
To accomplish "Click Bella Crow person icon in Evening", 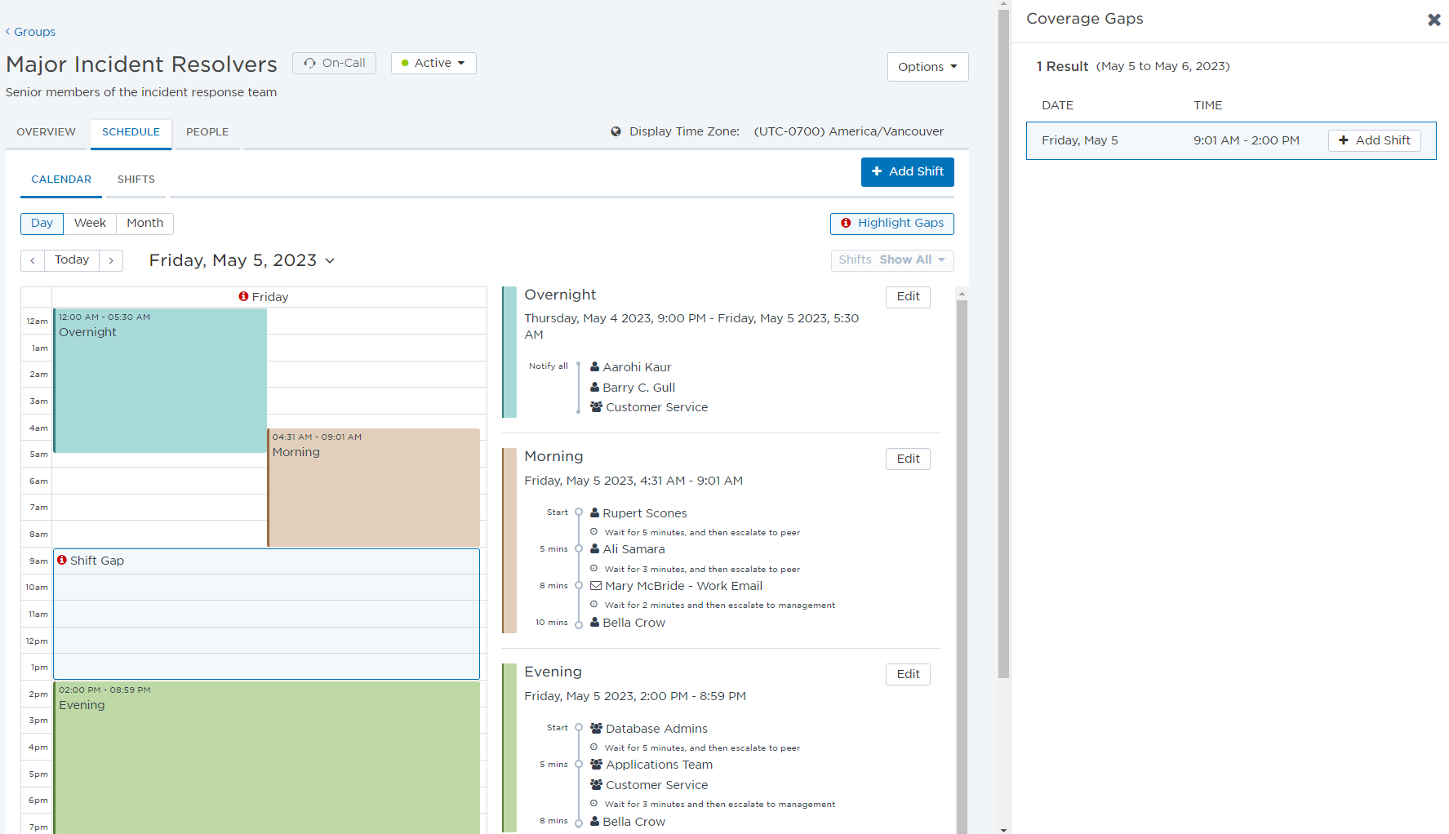I will tap(595, 822).
